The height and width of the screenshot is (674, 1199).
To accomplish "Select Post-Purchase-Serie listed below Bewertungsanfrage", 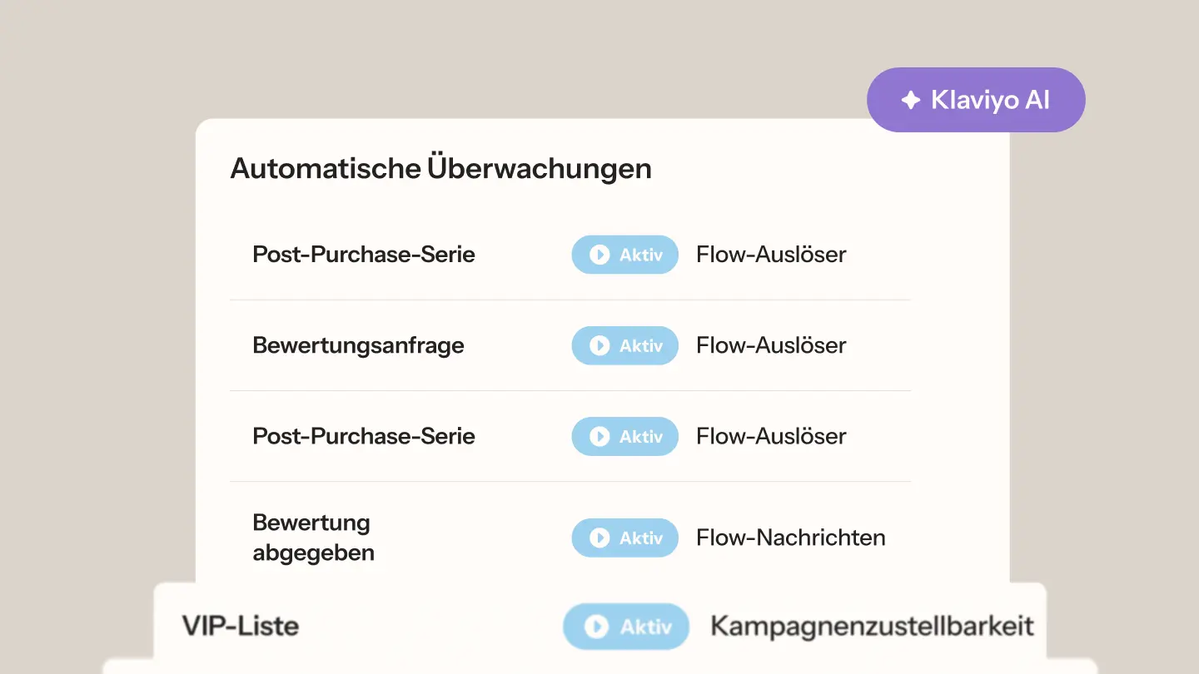I will [570, 436].
